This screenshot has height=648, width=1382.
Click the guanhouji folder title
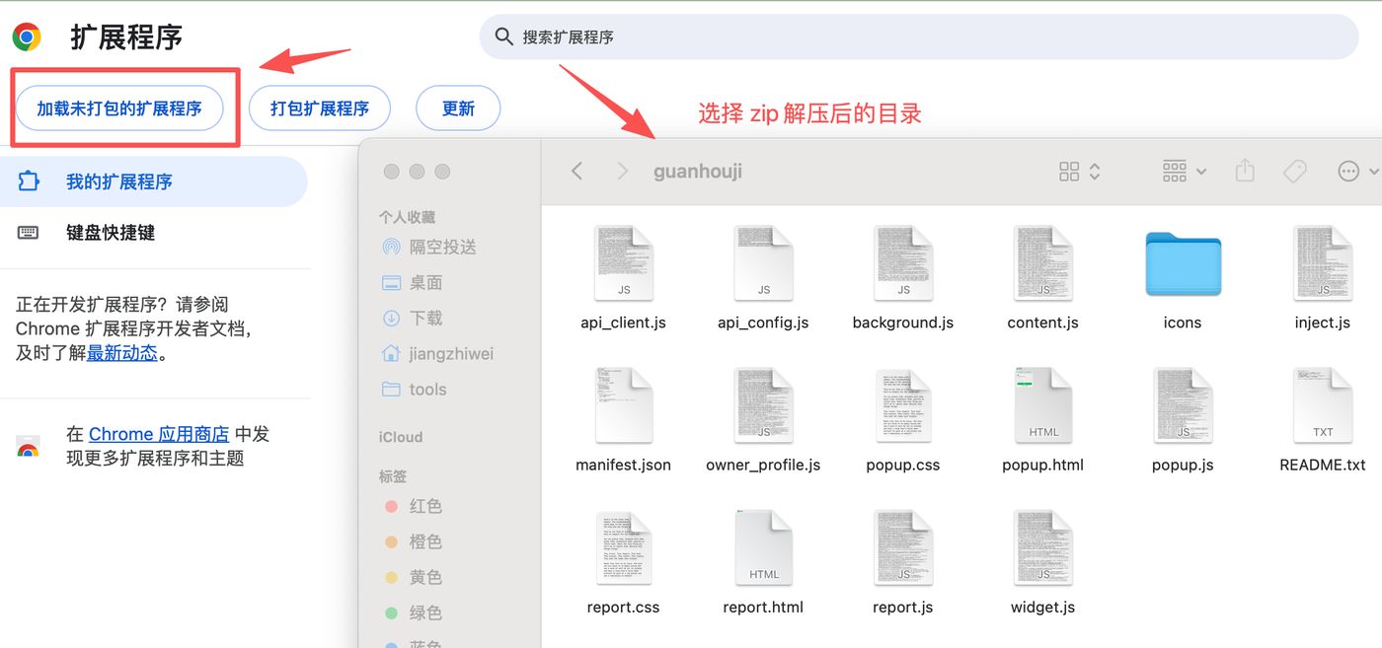tap(698, 172)
